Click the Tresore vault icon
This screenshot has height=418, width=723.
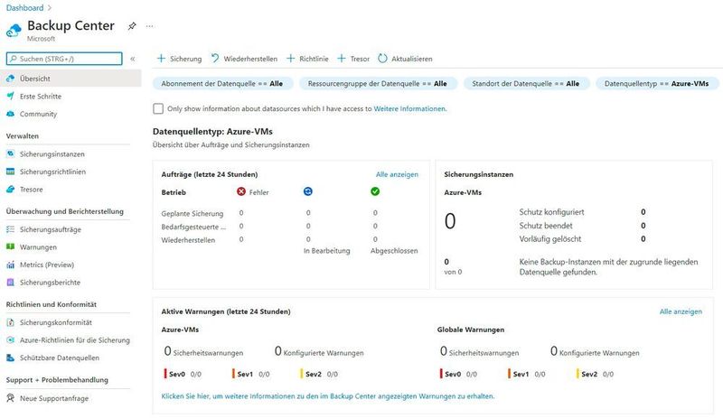10,189
